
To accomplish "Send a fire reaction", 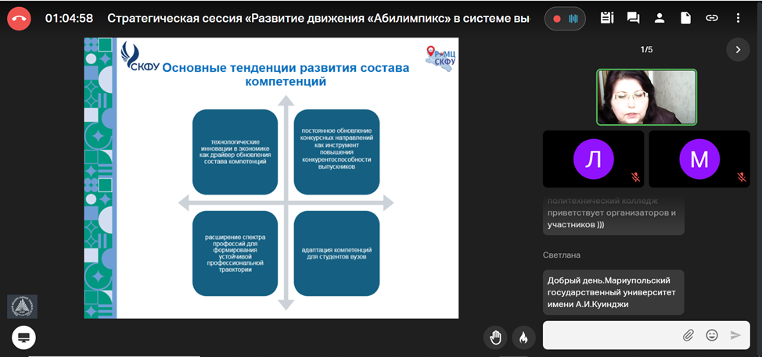I will 523,337.
